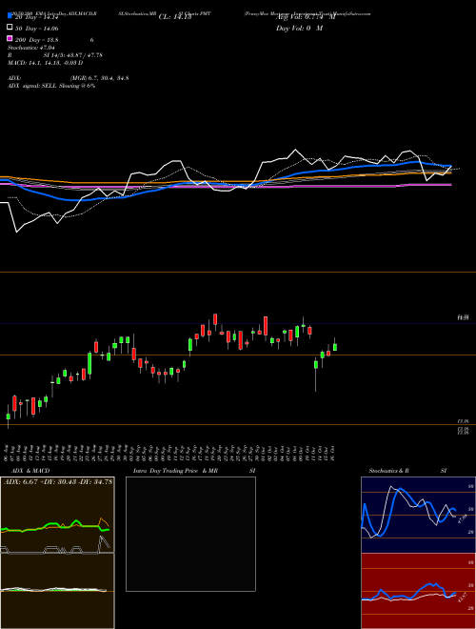Click the 'ADX & MACD' panel title
The height and width of the screenshot is (629, 476).
pyautogui.click(x=30, y=471)
